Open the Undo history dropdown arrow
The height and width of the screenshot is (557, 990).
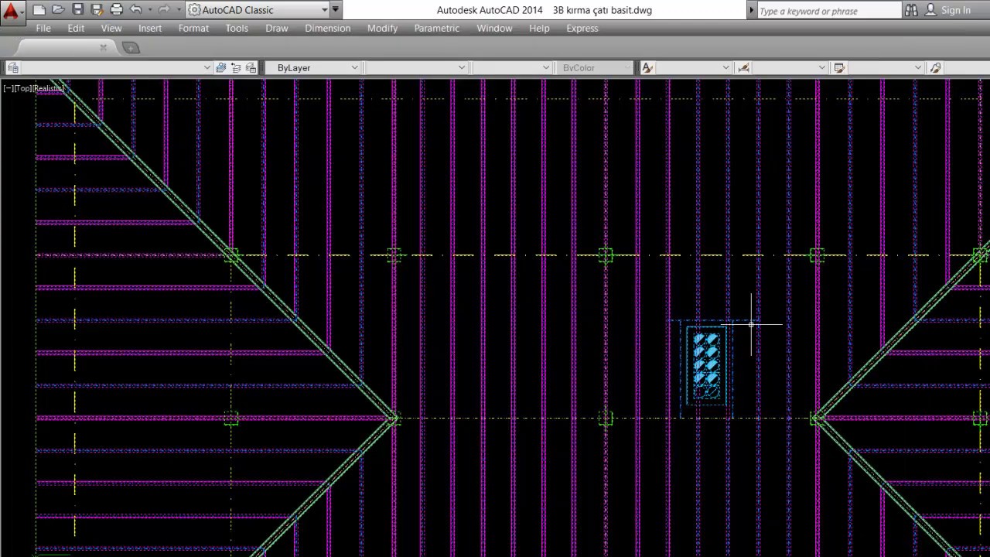pyautogui.click(x=149, y=10)
